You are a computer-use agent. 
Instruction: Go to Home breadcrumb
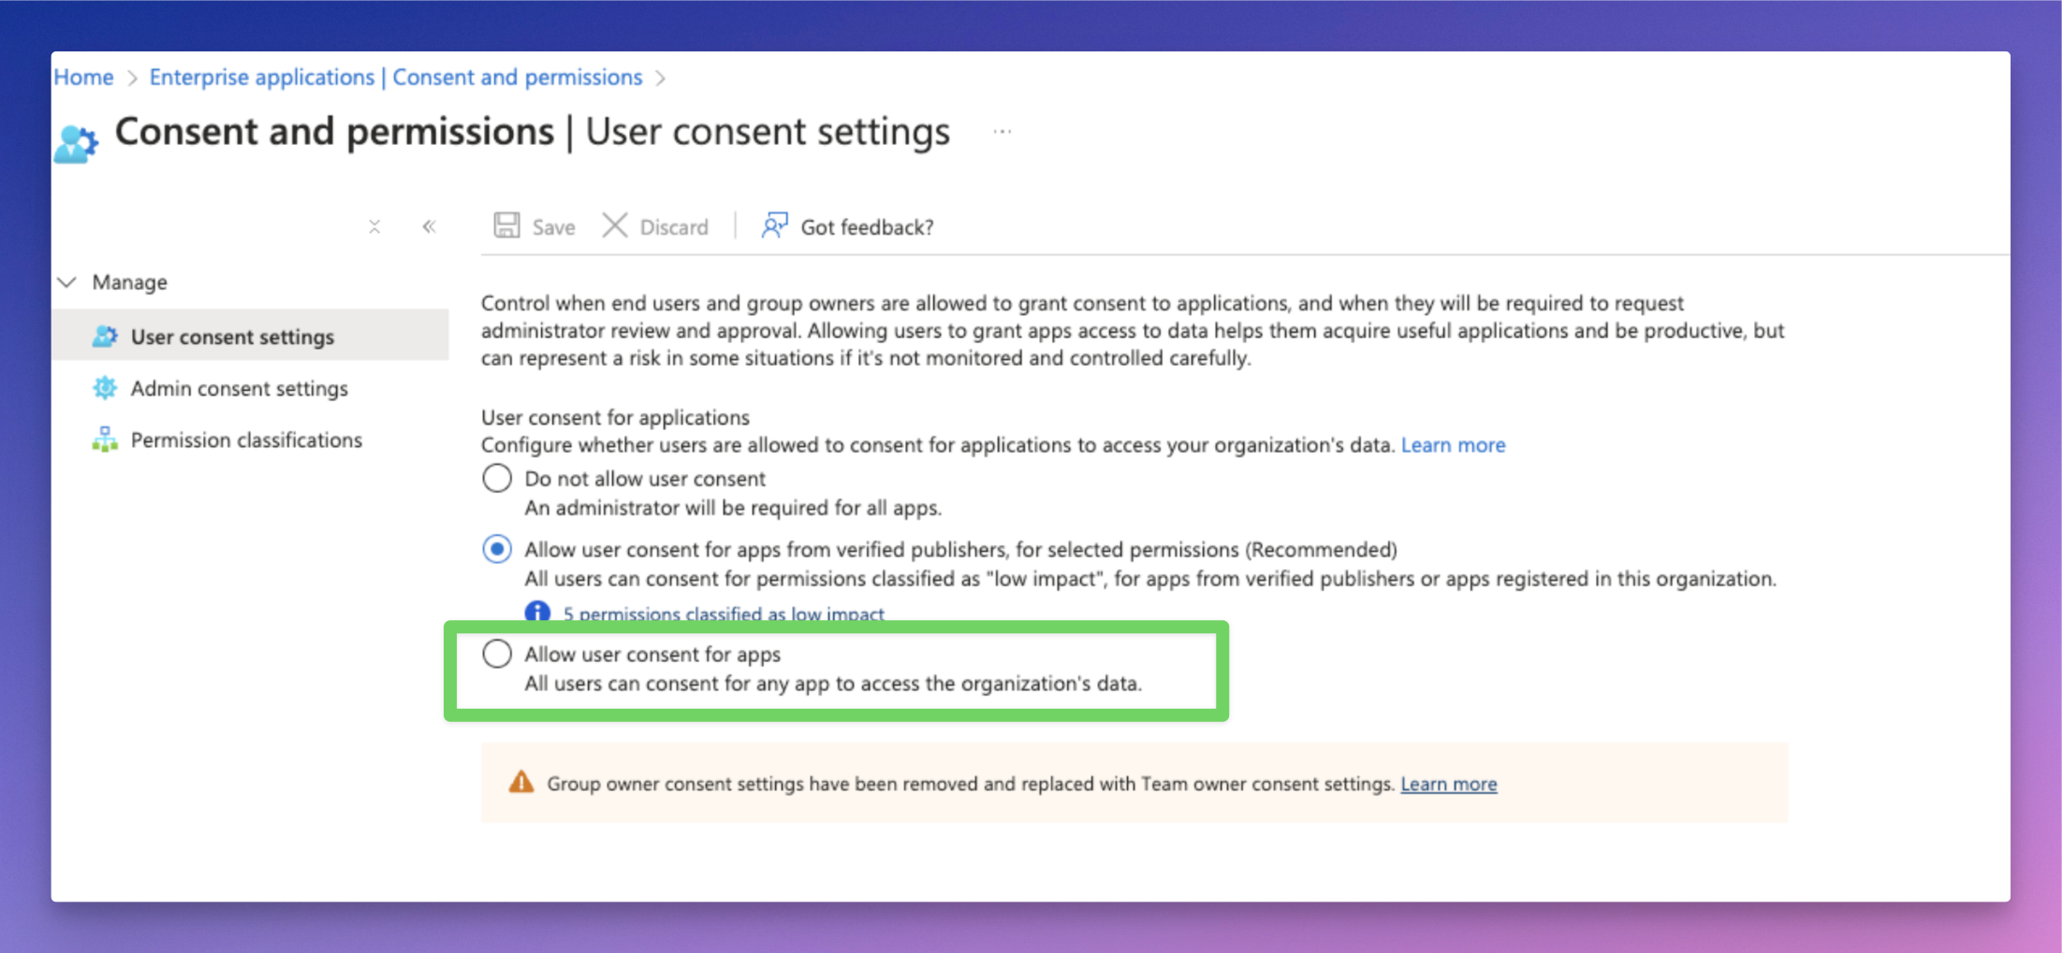pos(83,78)
